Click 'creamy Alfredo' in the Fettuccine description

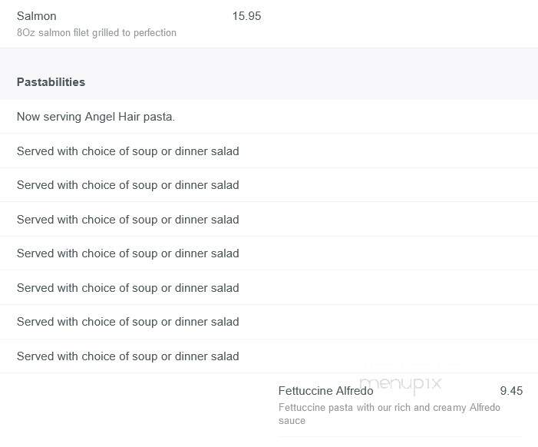467,408
